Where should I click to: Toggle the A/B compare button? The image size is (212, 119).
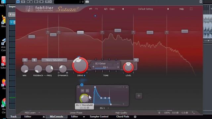click(106, 9)
